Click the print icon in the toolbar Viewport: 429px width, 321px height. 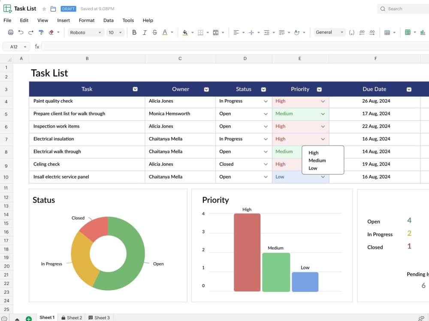[10, 32]
